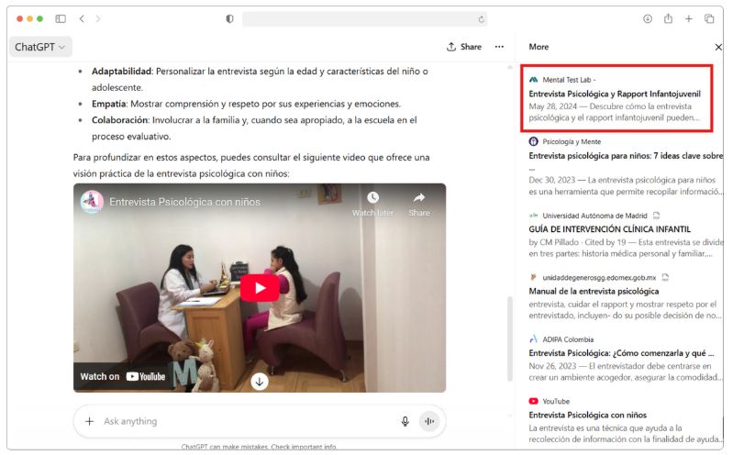Open the downloads icon in toolbar

[648, 18]
